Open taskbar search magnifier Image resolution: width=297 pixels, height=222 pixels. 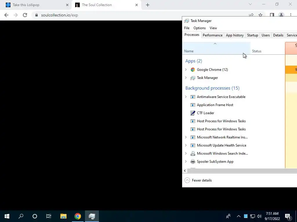point(21,216)
